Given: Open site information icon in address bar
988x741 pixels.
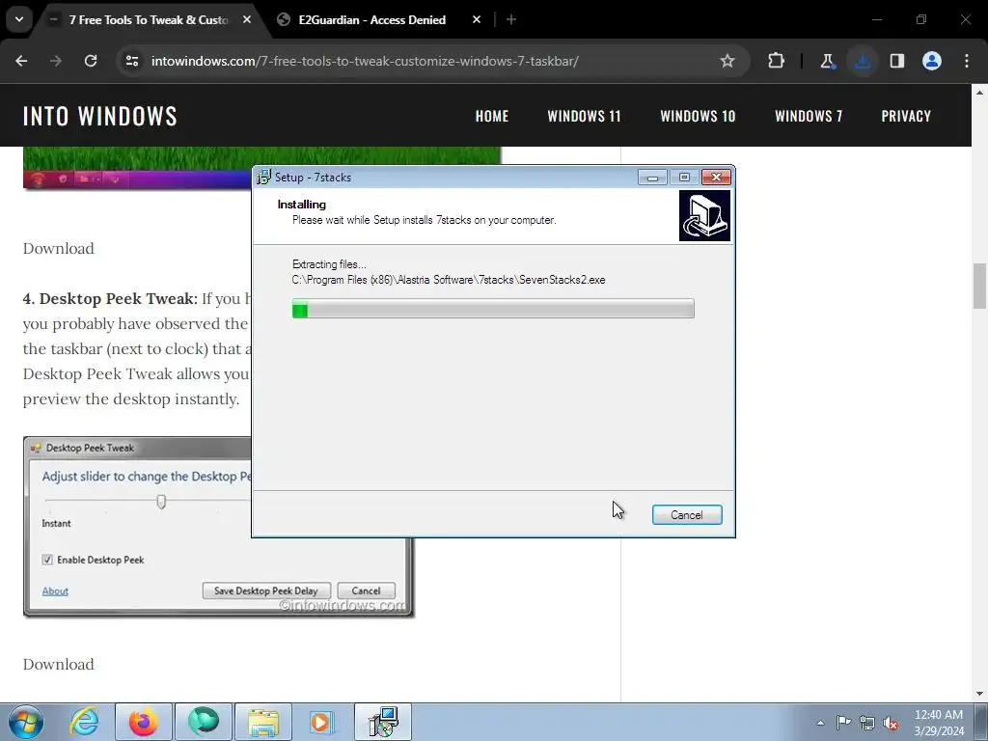Looking at the screenshot, I should pyautogui.click(x=132, y=61).
